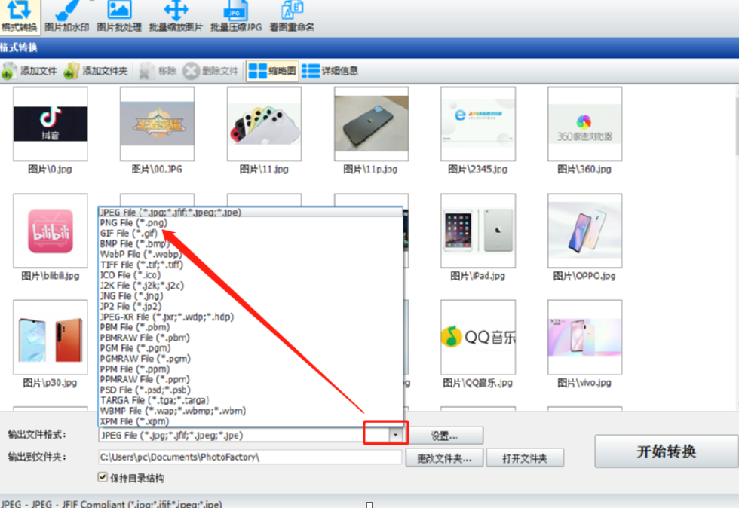Choose JP2 File (*.jp2) format
The height and width of the screenshot is (508, 739).
(x=250, y=306)
